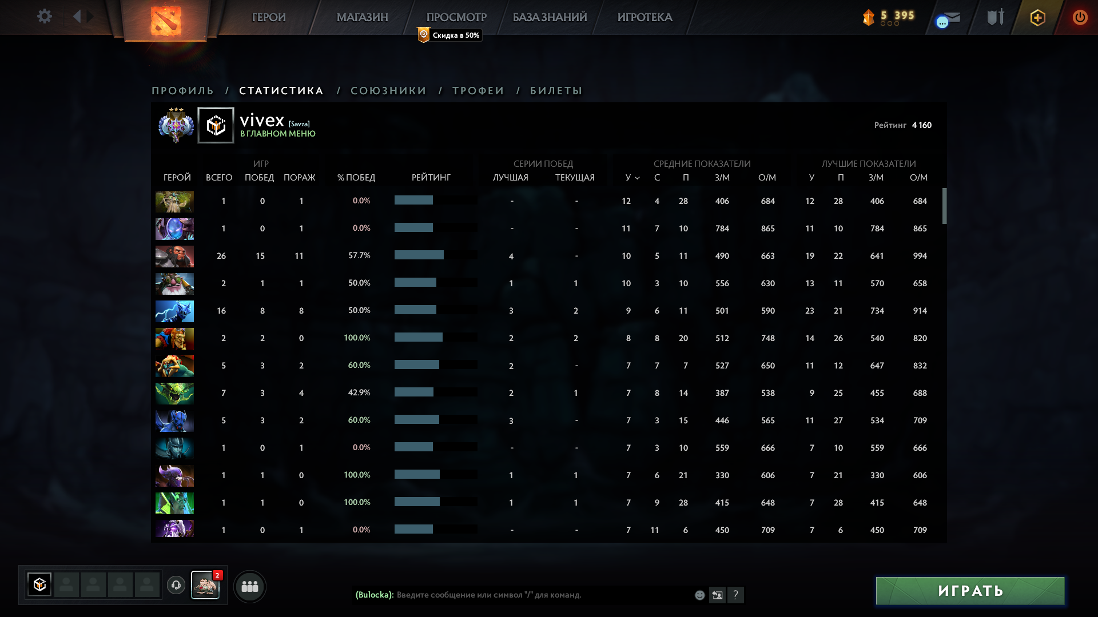
Task: Go forward with the right arrow
Action: pos(90,16)
